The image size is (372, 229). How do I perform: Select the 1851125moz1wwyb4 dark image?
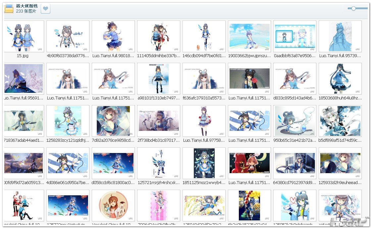pyautogui.click(x=204, y=163)
